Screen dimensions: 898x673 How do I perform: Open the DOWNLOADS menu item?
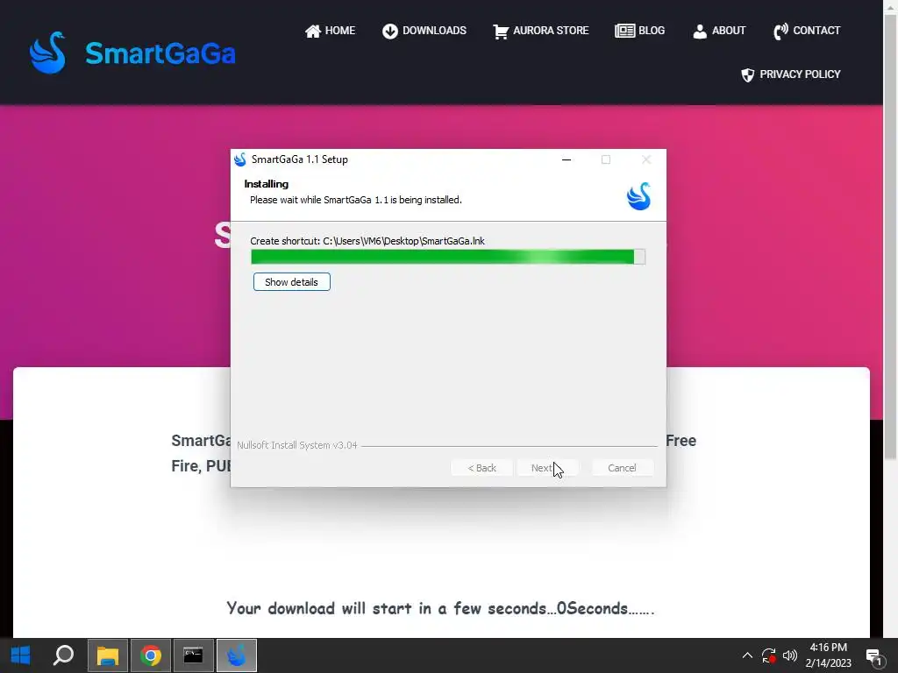(424, 31)
